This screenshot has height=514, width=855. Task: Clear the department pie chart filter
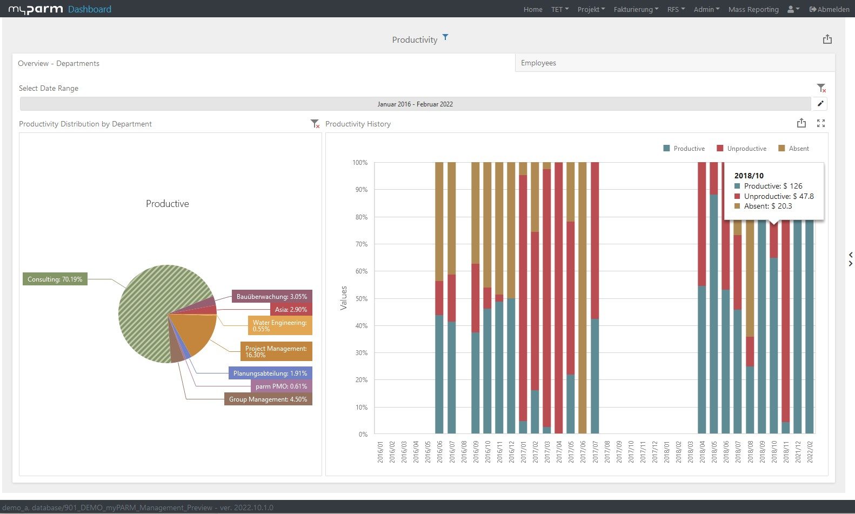tap(315, 124)
